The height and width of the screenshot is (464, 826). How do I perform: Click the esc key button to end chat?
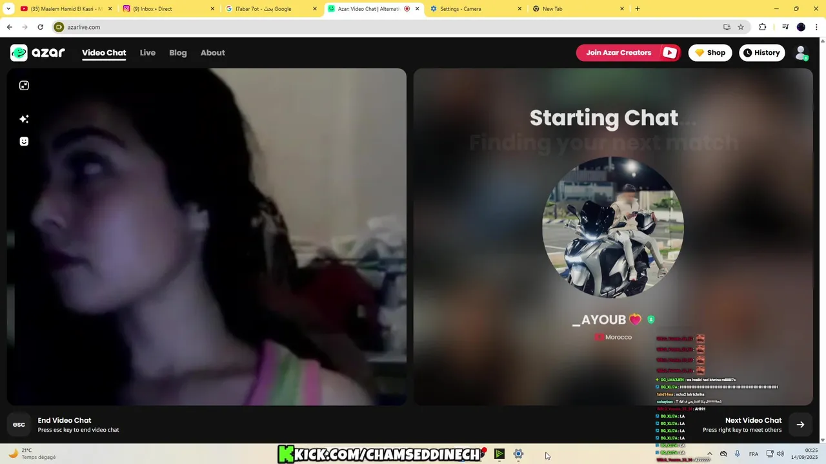click(19, 424)
